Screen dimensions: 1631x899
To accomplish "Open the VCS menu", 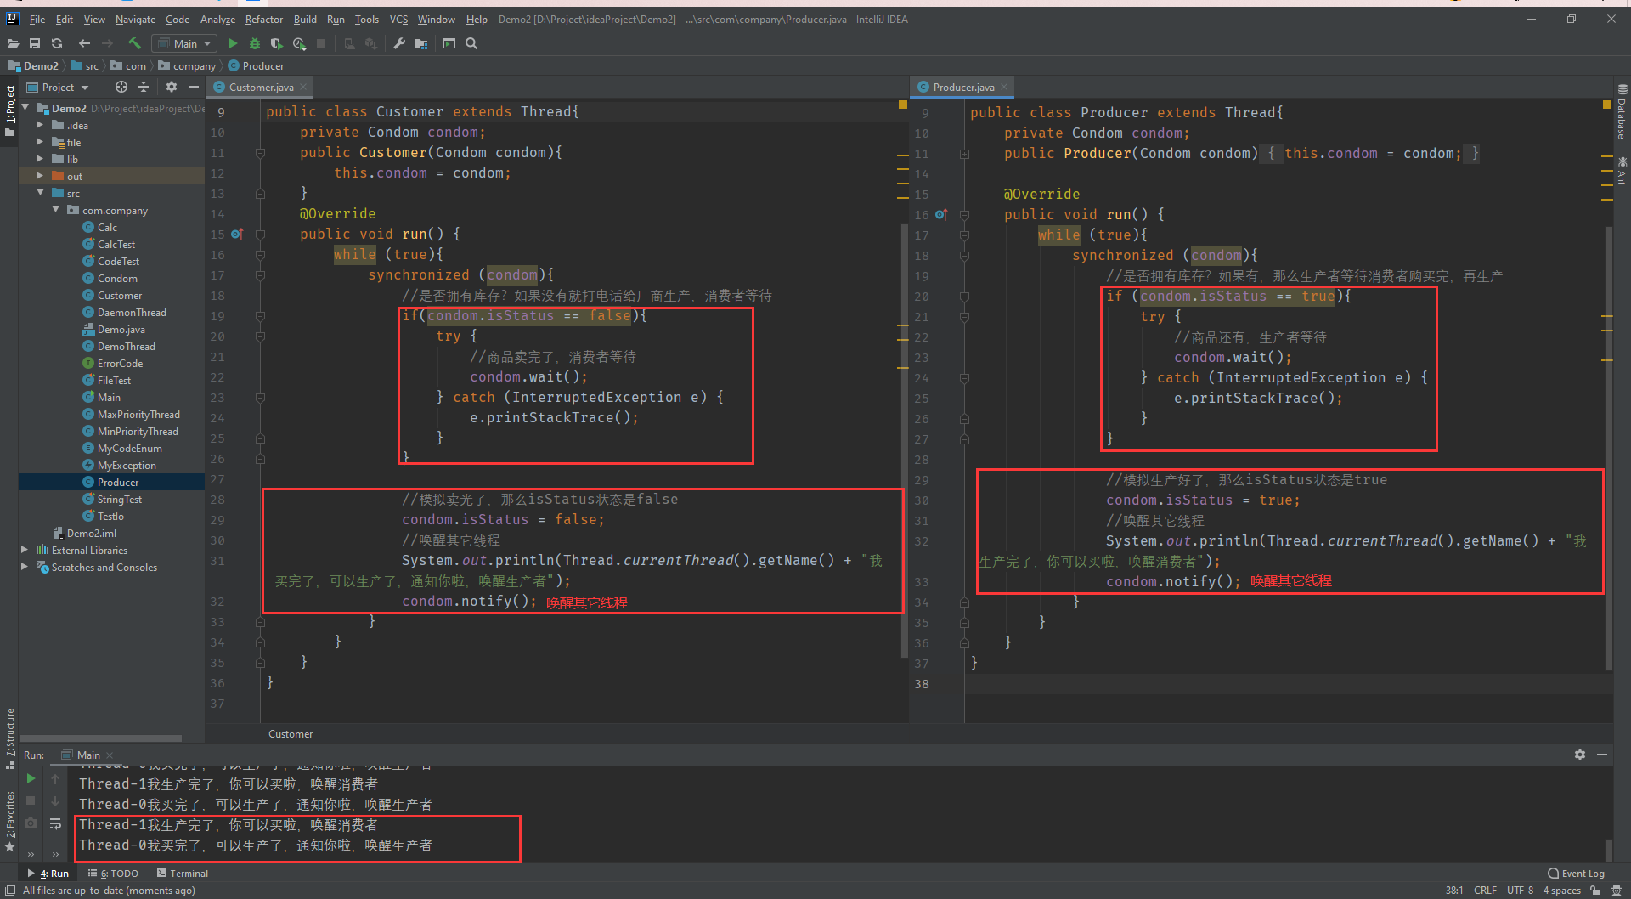I will click(398, 19).
